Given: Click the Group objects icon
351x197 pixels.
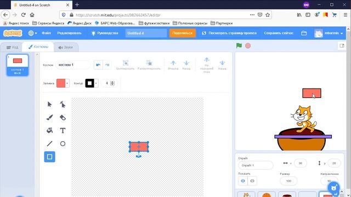Looking at the screenshot, I should [126, 65].
